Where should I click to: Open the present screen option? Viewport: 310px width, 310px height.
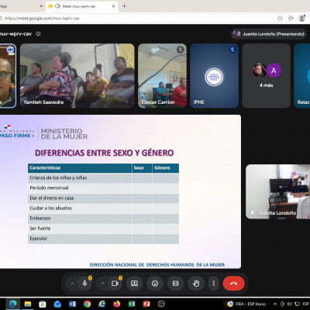(x=134, y=284)
